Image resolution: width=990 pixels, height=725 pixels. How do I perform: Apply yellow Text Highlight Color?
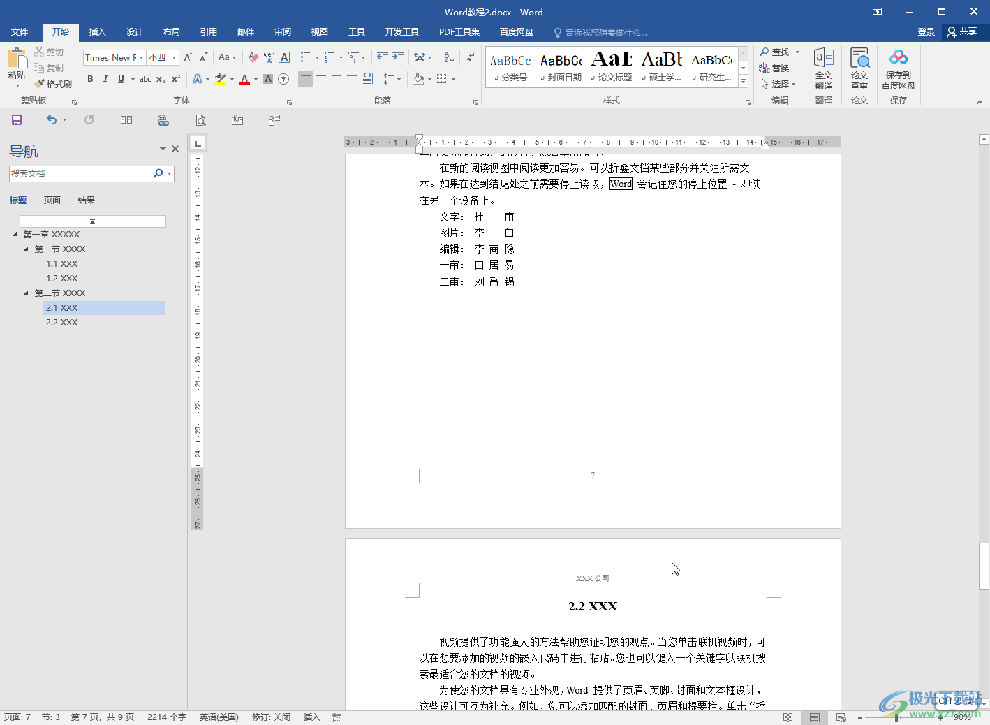click(221, 79)
